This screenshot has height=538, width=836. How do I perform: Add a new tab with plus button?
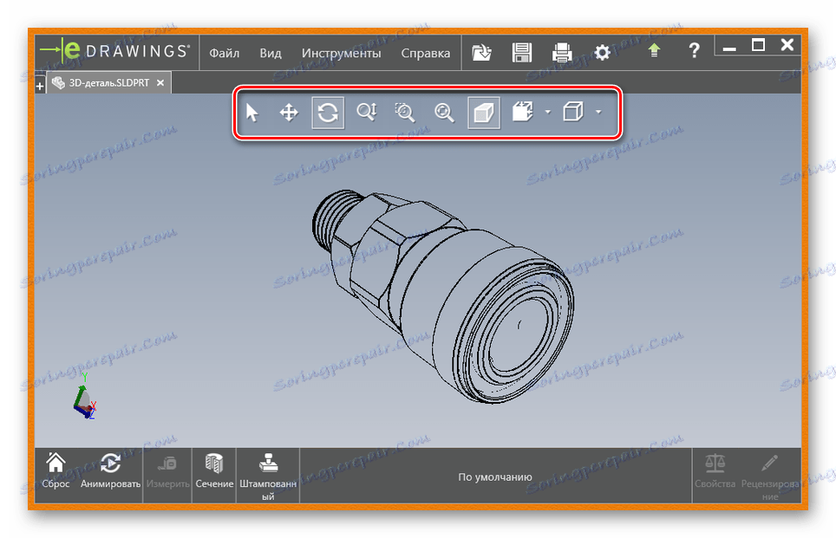point(40,85)
